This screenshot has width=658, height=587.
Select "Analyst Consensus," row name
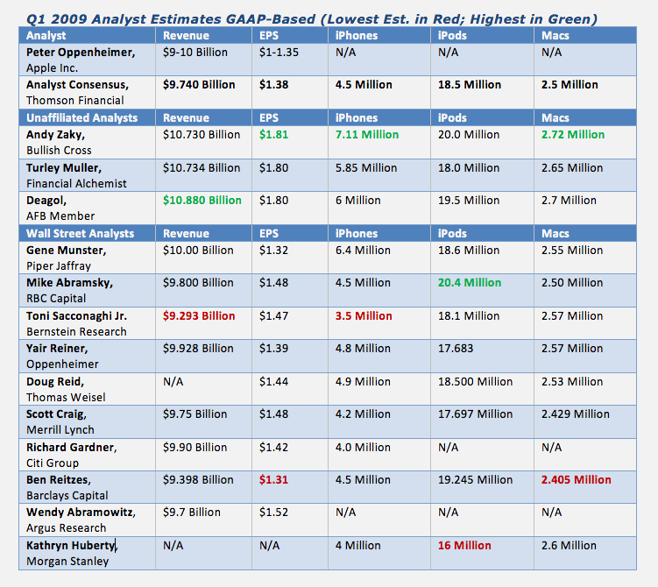tap(77, 85)
